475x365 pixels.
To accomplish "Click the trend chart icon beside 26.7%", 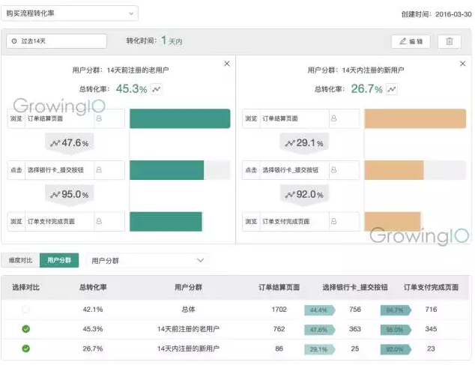I will (392, 89).
